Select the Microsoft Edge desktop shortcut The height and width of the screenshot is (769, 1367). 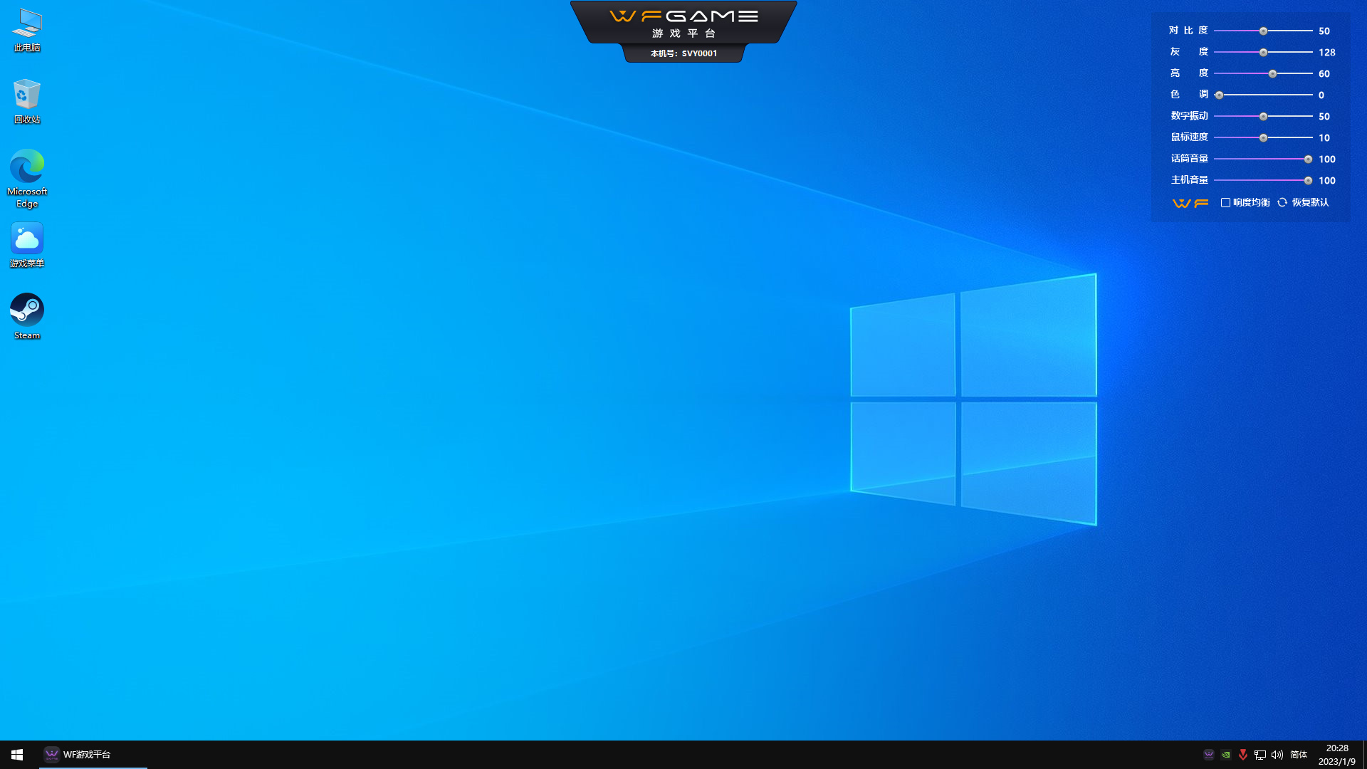(27, 179)
